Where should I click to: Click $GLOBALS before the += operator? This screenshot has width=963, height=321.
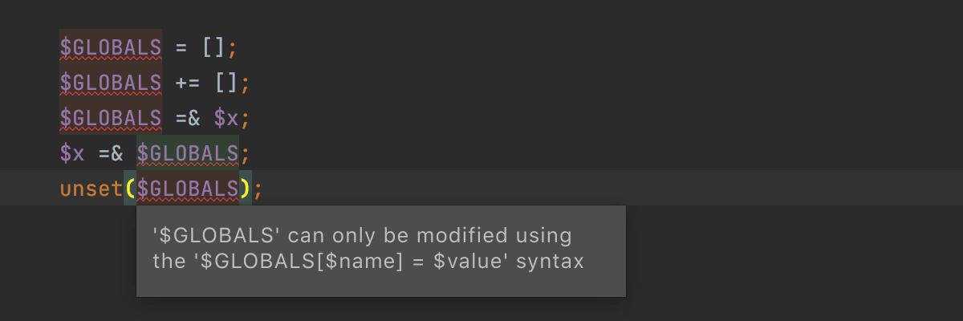pos(111,83)
